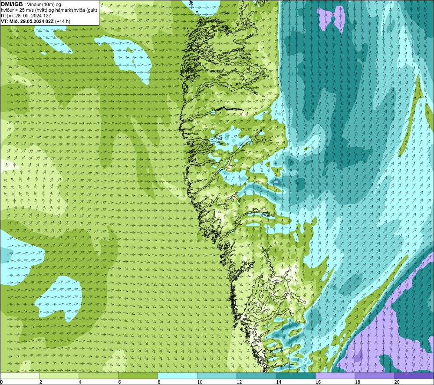Click the '(+14 h)' forecast offset text
The height and width of the screenshot is (385, 434).
pyautogui.click(x=63, y=21)
